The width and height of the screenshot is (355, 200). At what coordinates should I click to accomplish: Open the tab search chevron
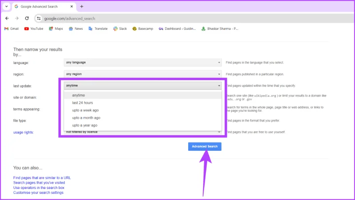point(6,6)
